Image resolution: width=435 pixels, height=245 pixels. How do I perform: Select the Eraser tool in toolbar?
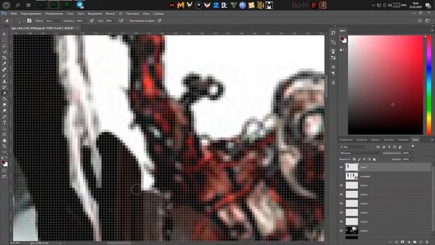4,93
